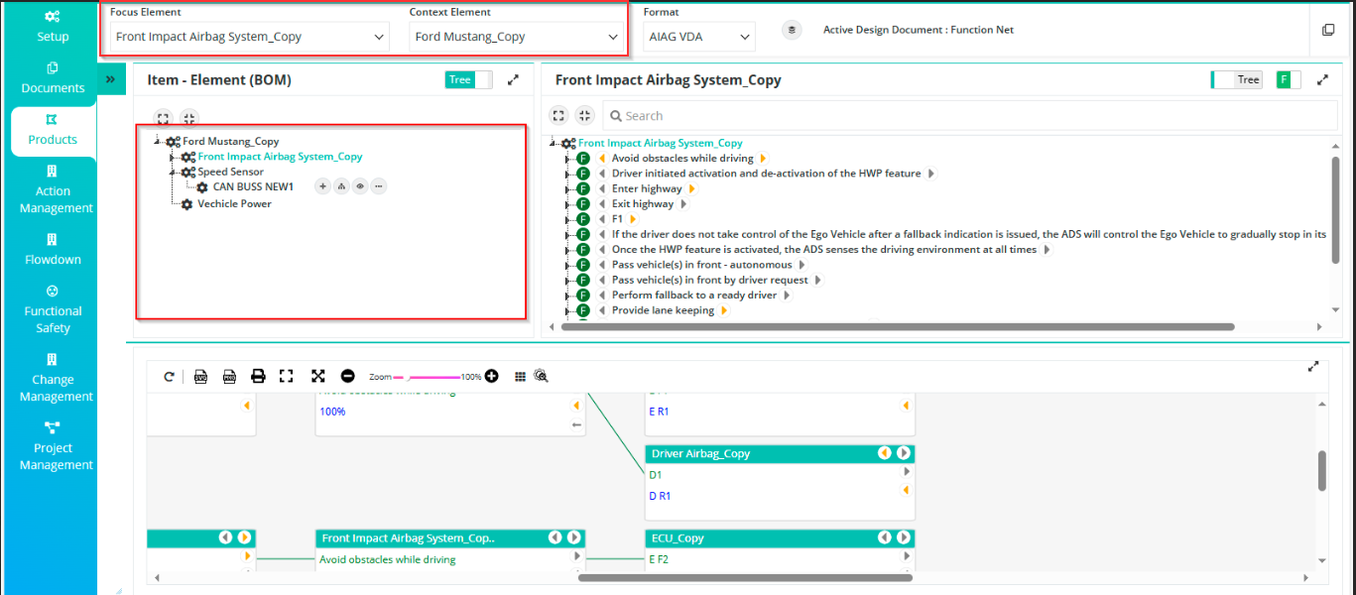
Task: Click the pink Zoom slider
Action: pos(427,378)
